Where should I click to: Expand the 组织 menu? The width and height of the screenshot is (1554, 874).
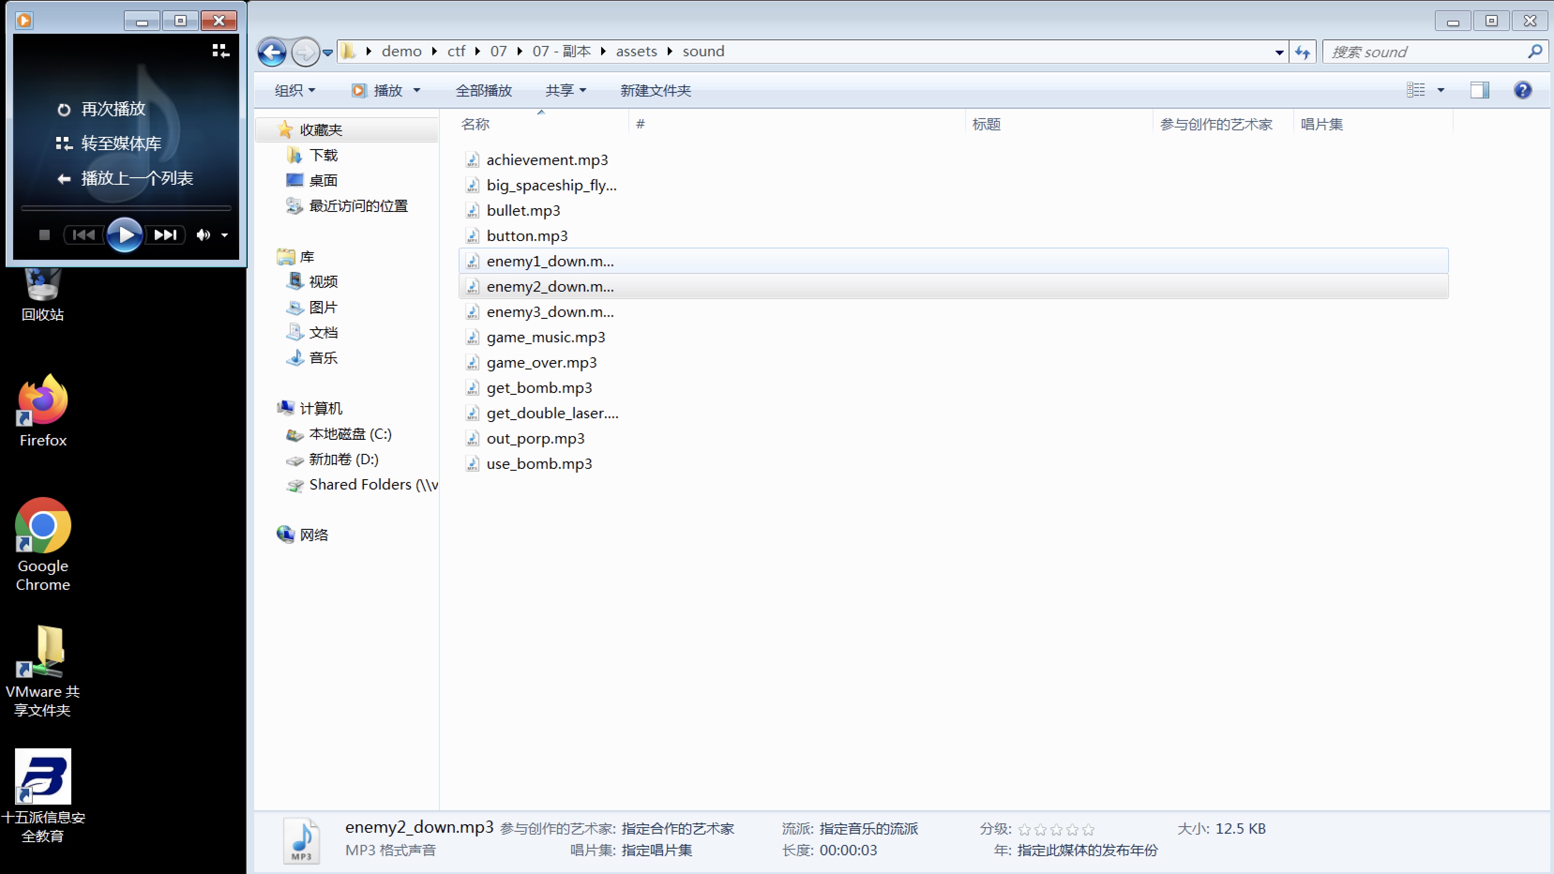click(294, 90)
